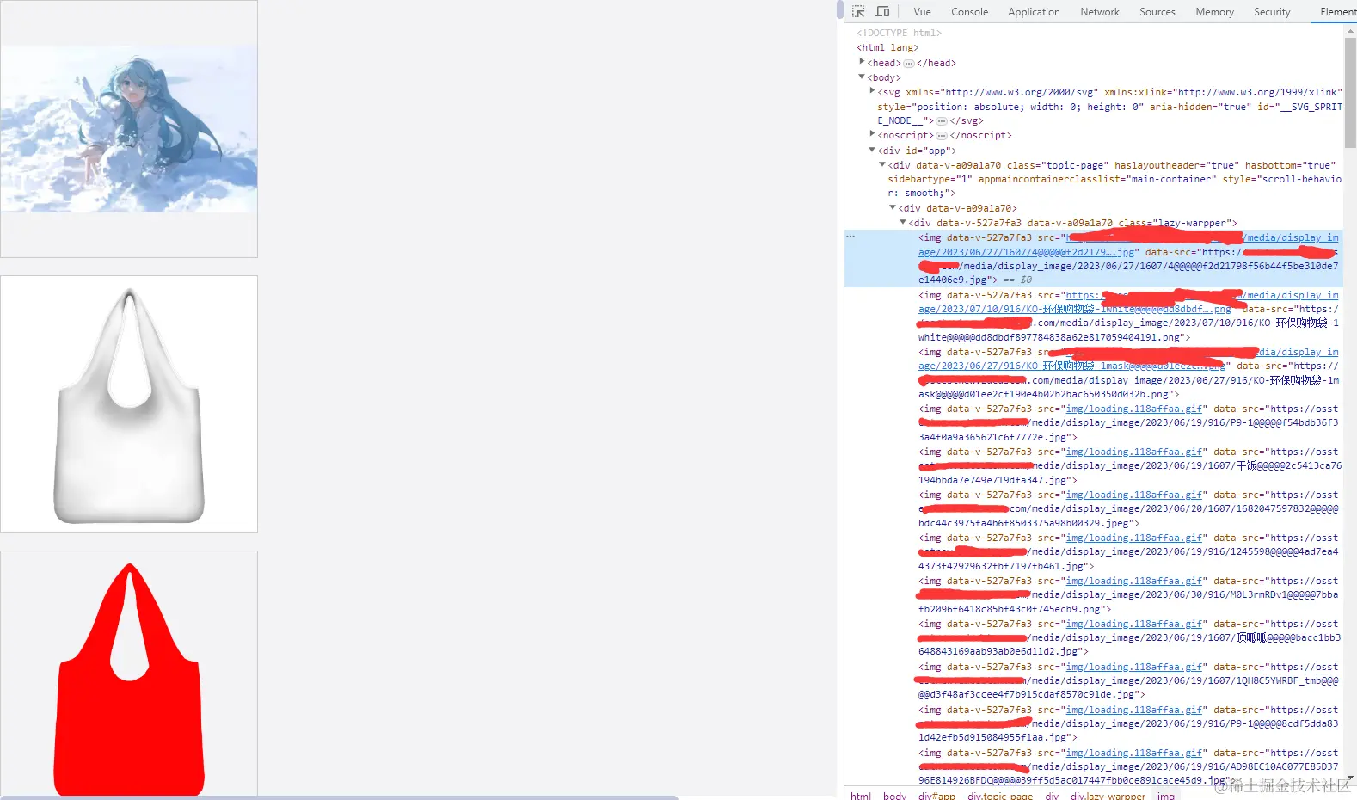Click the selected img's 2023/06/27/1607 src link

click(x=1128, y=245)
